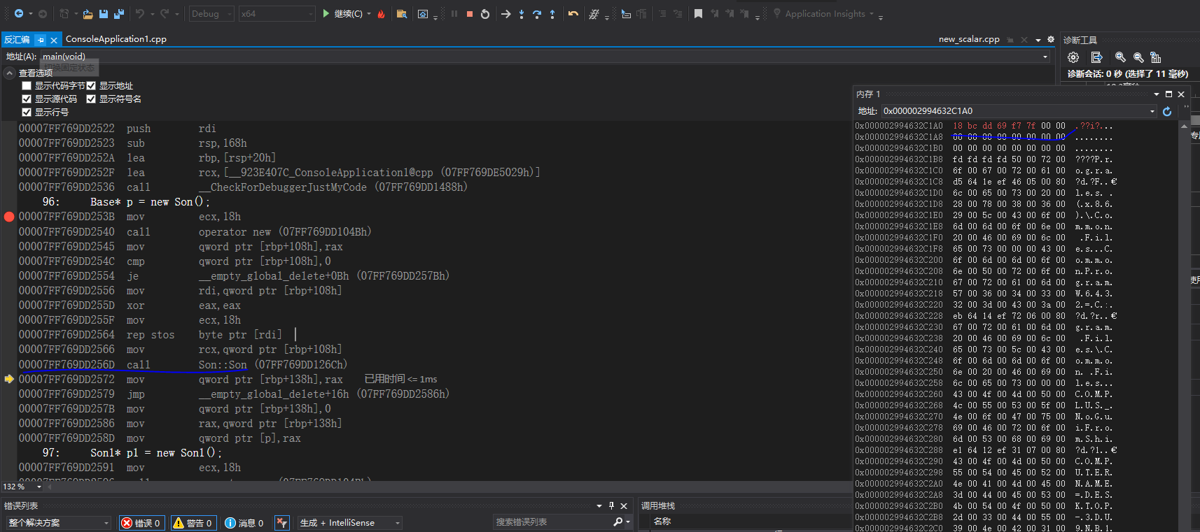Click Zoom In in Diagnostic Tools
Viewport: 1200px width, 532px height.
(x=1120, y=57)
